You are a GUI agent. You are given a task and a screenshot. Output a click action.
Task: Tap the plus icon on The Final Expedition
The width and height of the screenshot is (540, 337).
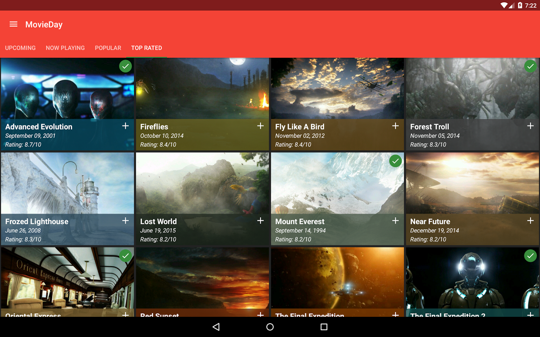tap(396, 315)
